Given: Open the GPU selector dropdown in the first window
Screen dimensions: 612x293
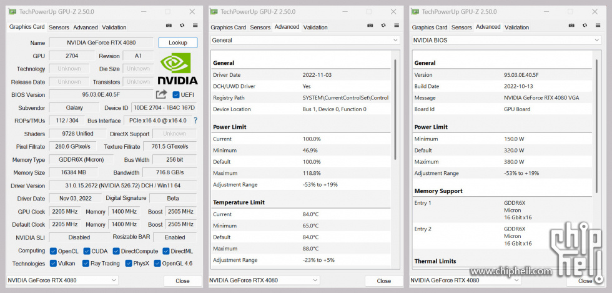Looking at the screenshot, I should pyautogui.click(x=62, y=280).
